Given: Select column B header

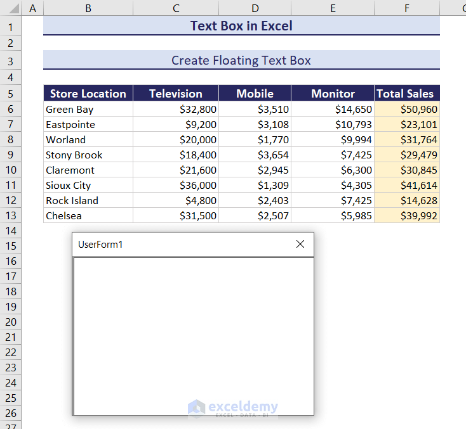Looking at the screenshot, I should click(x=88, y=8).
